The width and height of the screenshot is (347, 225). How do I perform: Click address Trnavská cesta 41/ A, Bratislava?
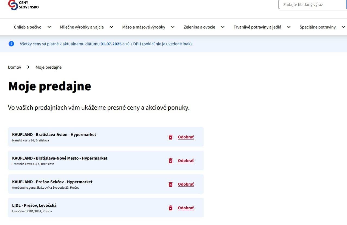33,164
